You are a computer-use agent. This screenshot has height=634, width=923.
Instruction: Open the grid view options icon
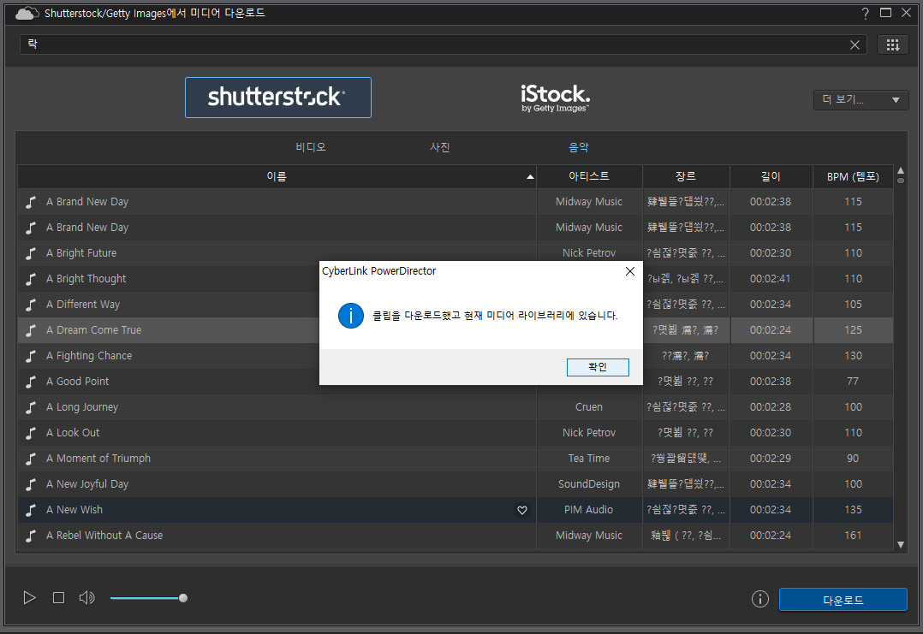click(892, 44)
